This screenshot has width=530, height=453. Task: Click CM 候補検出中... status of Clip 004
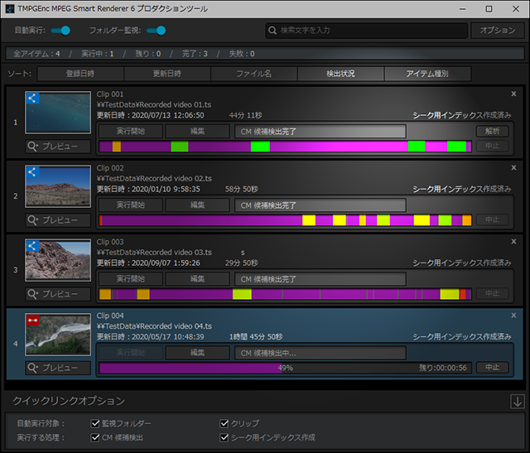320,353
